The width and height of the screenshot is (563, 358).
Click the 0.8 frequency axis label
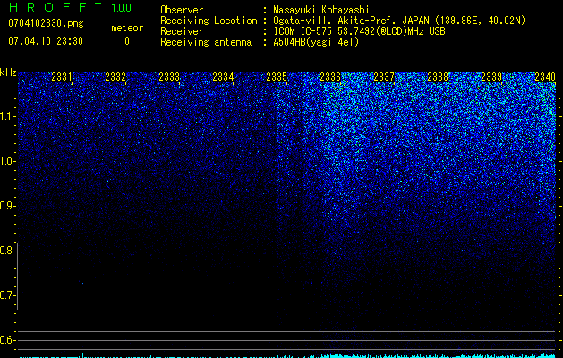click(7, 251)
